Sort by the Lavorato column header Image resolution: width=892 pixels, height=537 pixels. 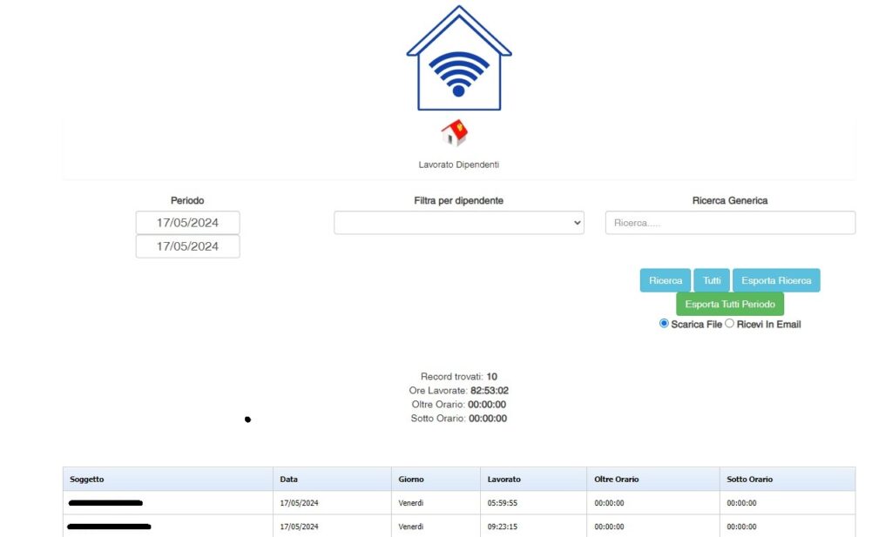504,480
